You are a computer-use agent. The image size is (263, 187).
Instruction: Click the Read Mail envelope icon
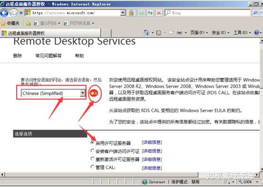tap(171, 33)
